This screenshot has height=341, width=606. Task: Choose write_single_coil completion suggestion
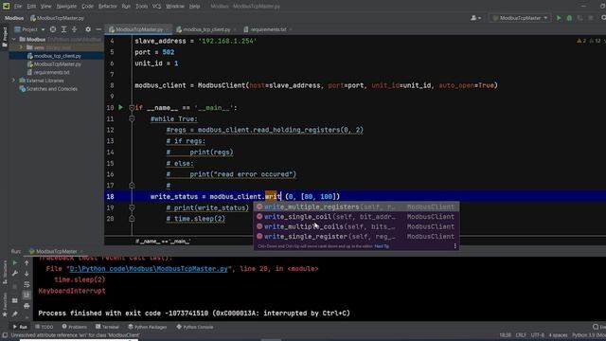(356, 217)
